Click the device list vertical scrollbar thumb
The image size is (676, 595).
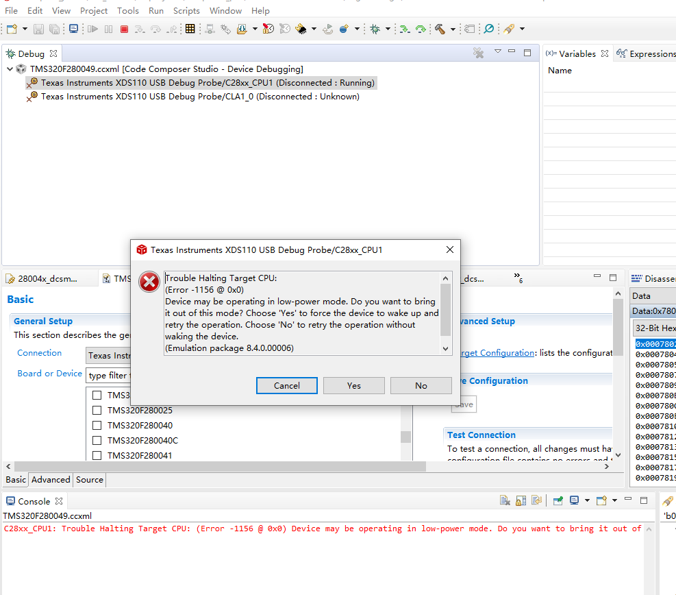(405, 437)
